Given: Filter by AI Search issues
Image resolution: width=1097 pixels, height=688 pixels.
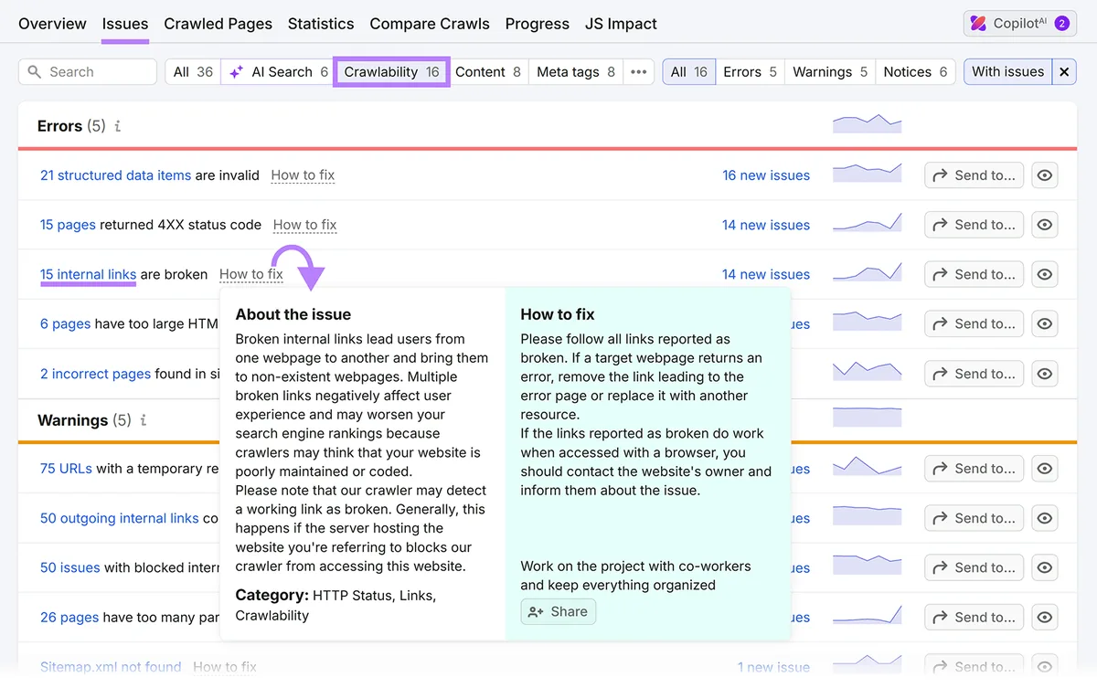Looking at the screenshot, I should [278, 72].
